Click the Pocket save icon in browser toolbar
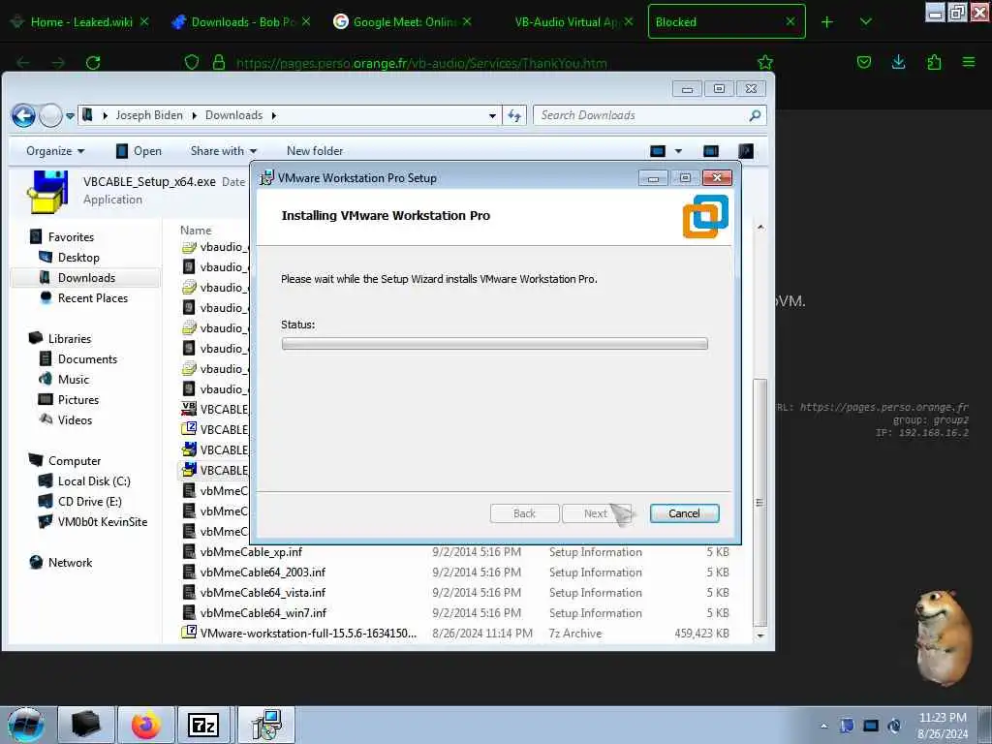Image resolution: width=992 pixels, height=744 pixels. click(863, 62)
